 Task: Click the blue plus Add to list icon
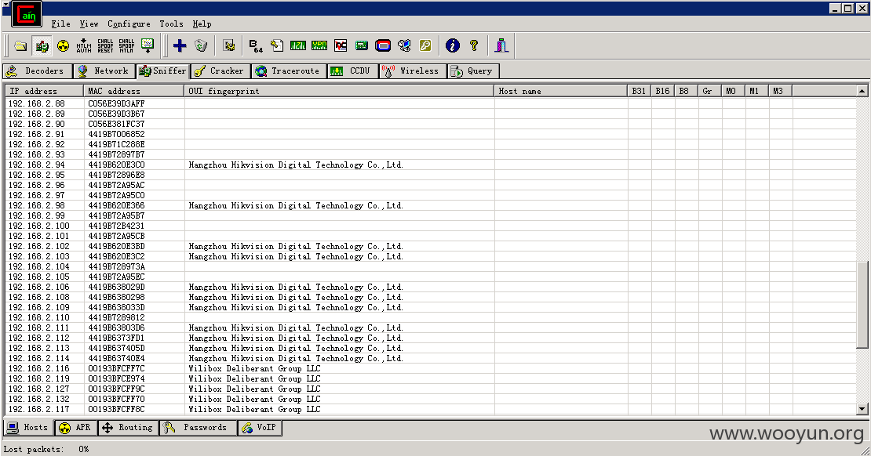pyautogui.click(x=180, y=45)
